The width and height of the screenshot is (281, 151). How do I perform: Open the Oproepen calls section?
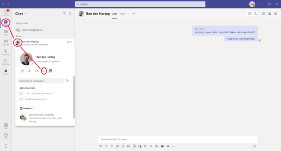(x=5, y=52)
